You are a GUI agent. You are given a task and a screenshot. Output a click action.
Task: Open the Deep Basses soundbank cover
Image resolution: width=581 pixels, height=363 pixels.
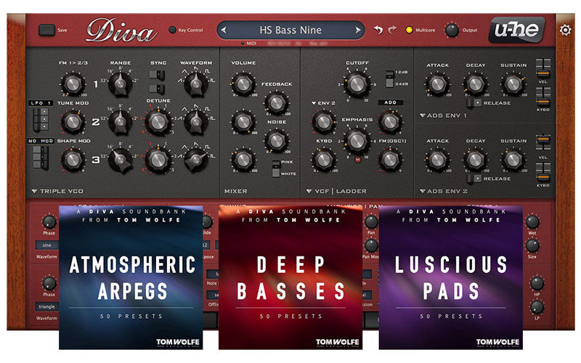click(290, 277)
